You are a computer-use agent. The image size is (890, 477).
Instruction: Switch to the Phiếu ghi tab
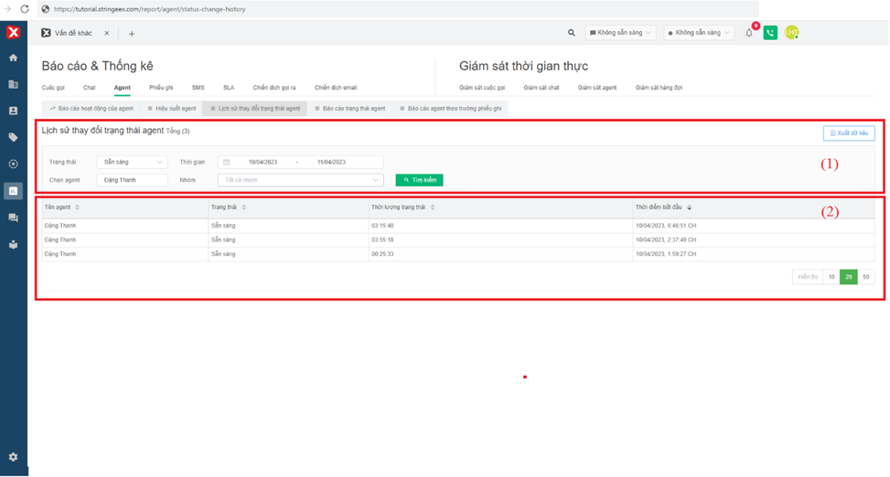(x=161, y=88)
